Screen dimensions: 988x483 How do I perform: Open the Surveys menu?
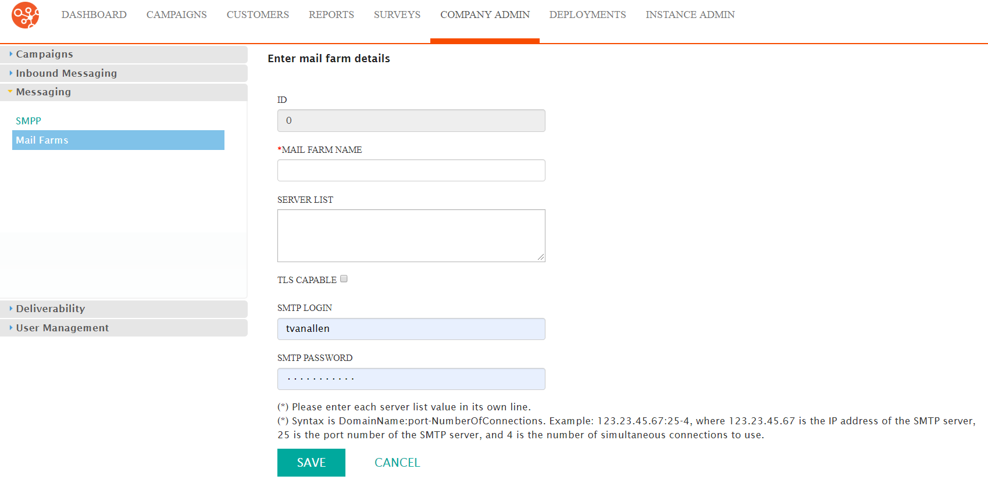point(397,15)
